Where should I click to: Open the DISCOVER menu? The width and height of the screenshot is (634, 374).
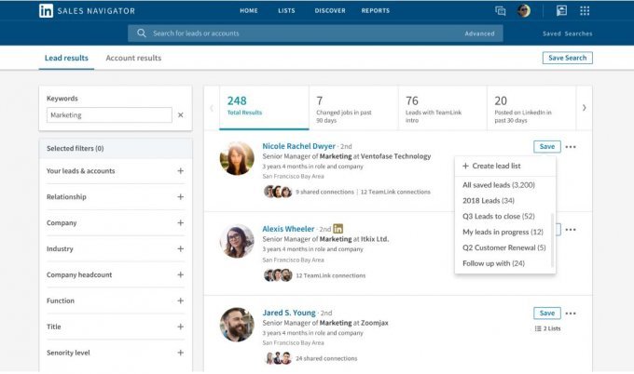point(330,11)
